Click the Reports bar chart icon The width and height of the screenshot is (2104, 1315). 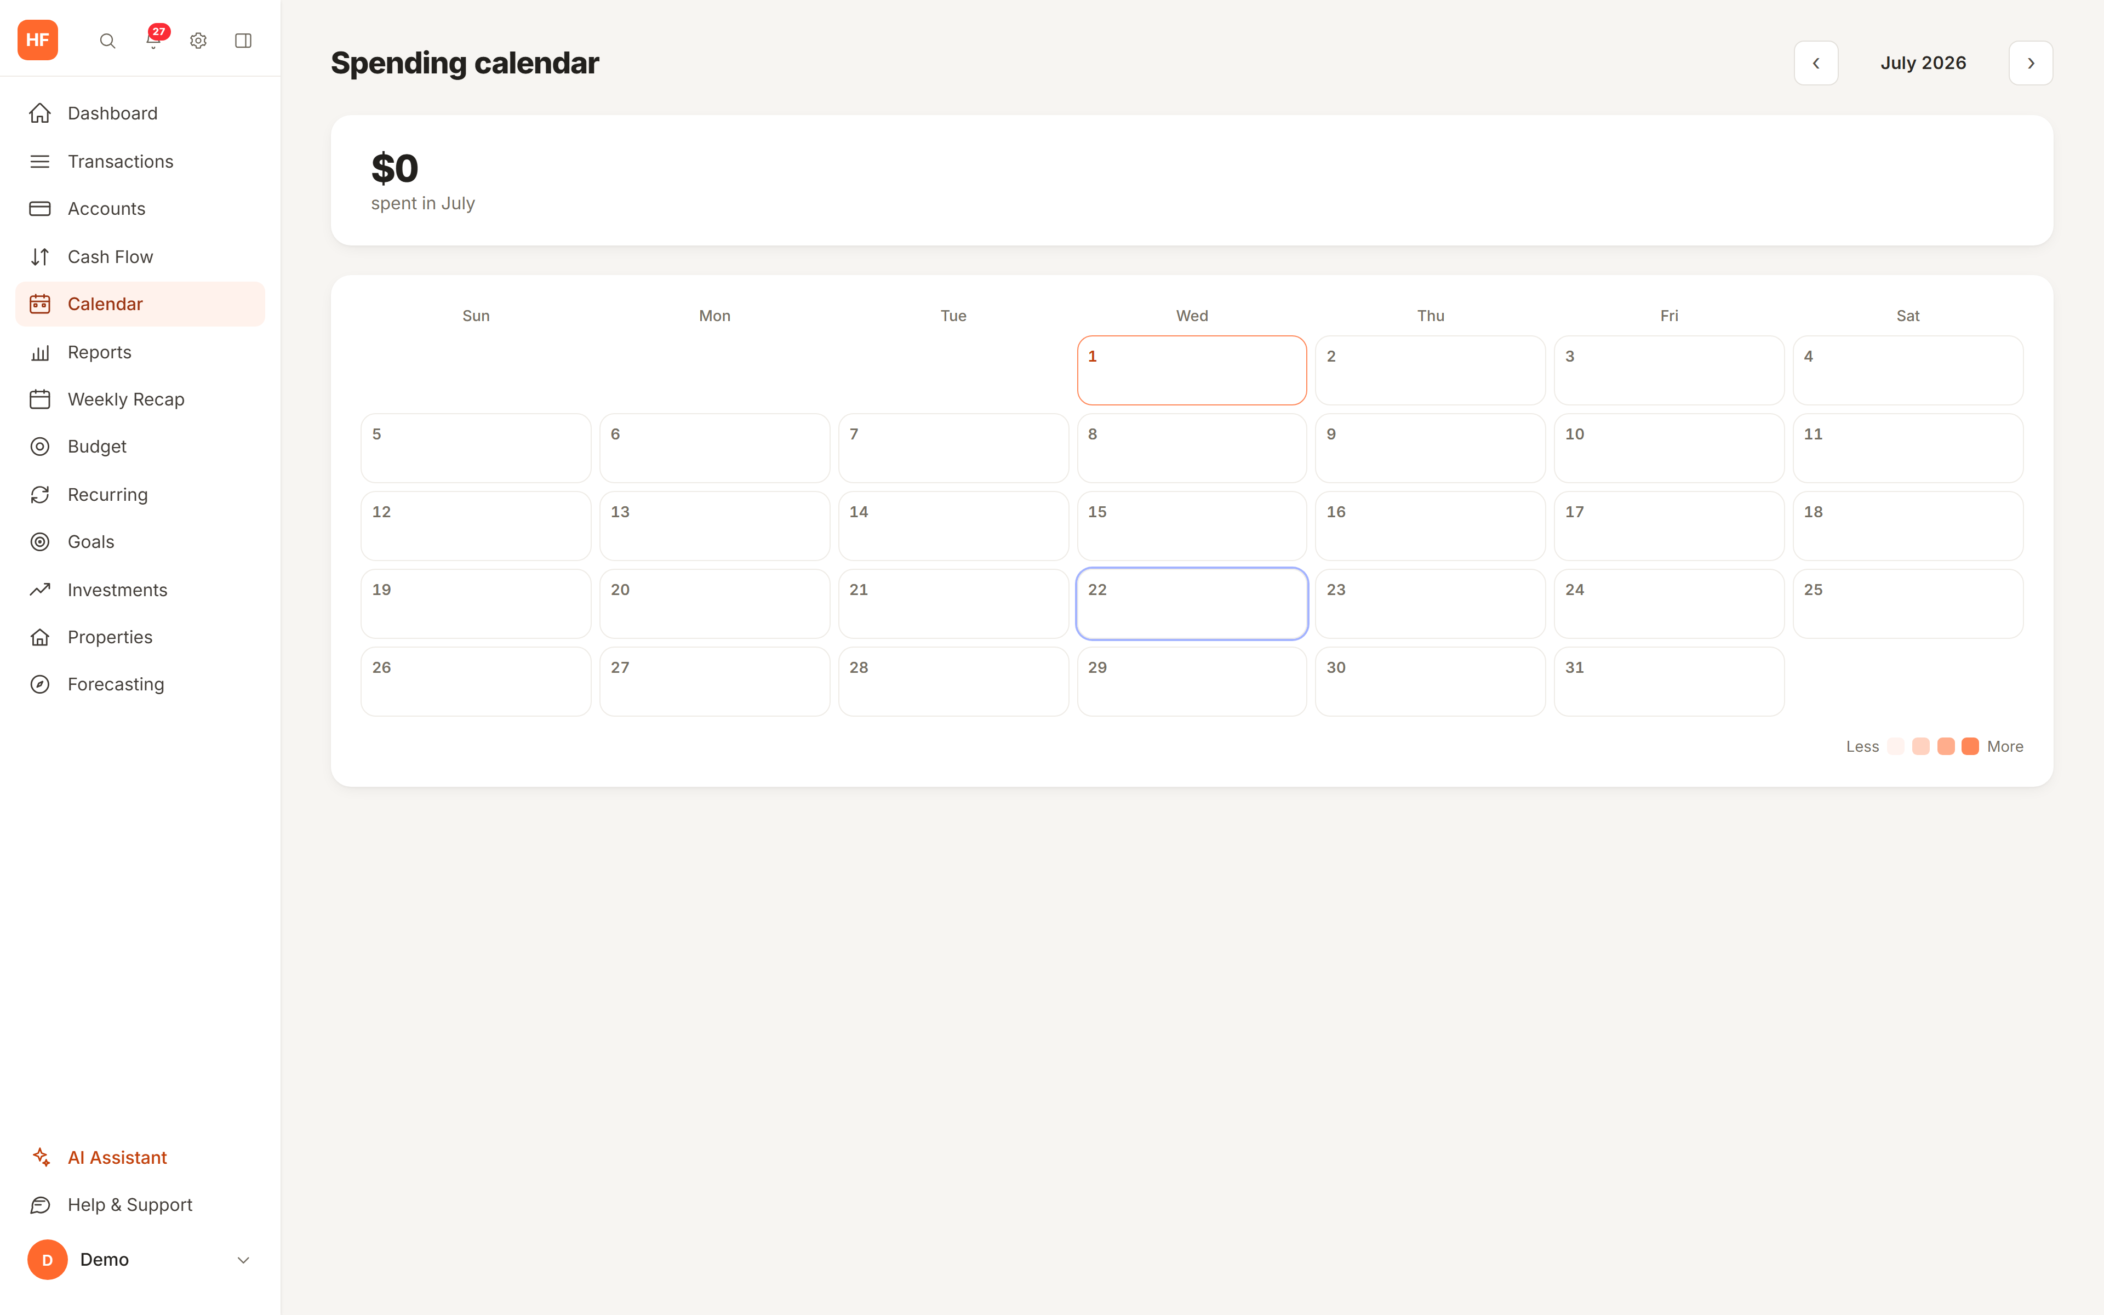(40, 352)
